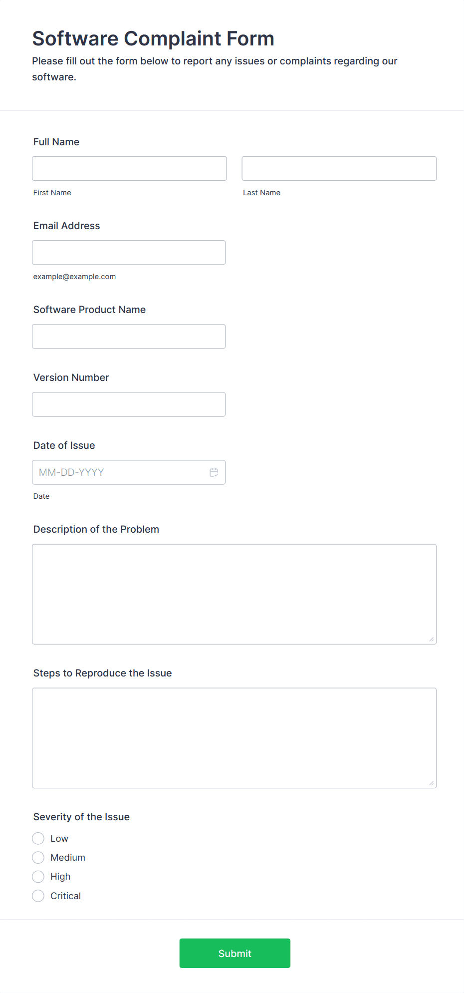The height and width of the screenshot is (993, 464).
Task: Grab the Description textarea resize handle
Action: coord(432,640)
